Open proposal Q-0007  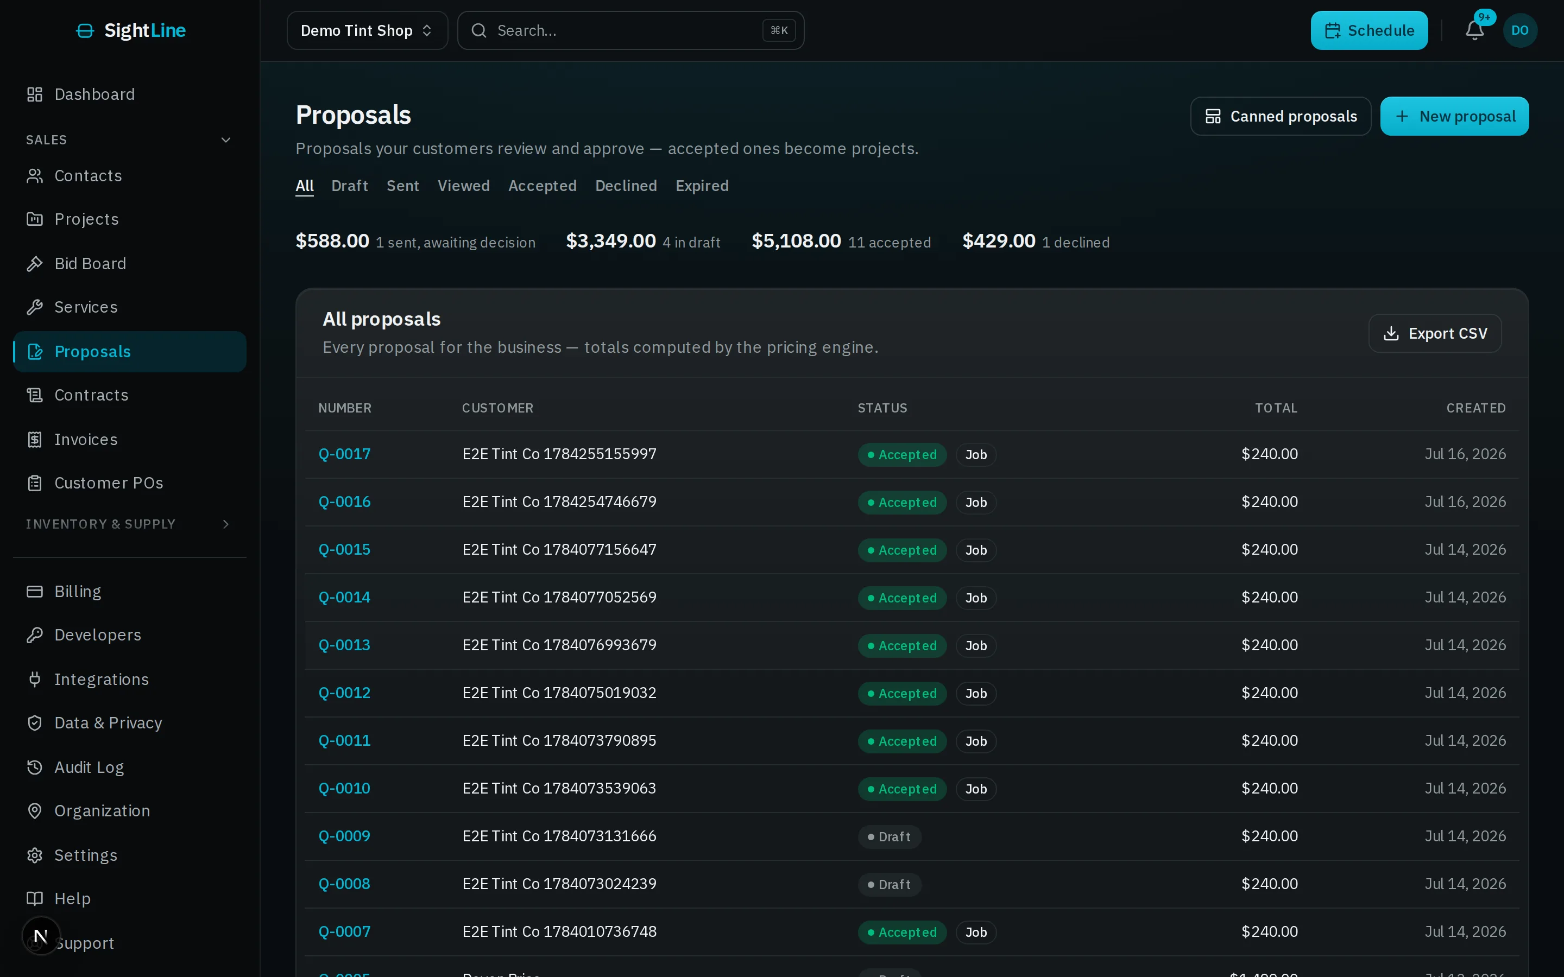(344, 932)
